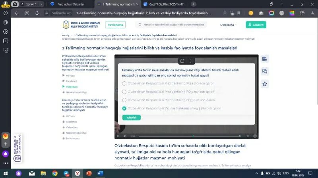Click the Yo'riqnoma button
Viewport: 318px width, 178px height.
115,25
